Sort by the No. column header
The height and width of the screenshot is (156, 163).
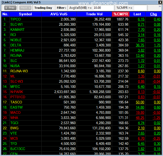pyautogui.click(x=5, y=14)
